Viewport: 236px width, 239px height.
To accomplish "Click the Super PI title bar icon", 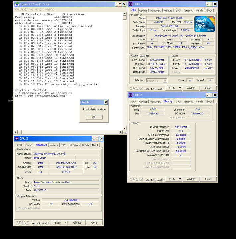I will (17, 4).
